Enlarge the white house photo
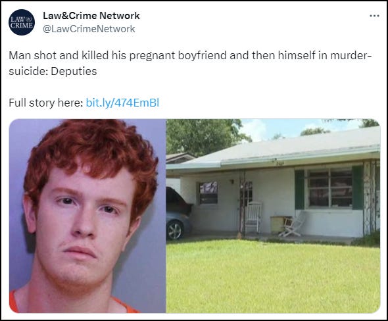 point(273,216)
